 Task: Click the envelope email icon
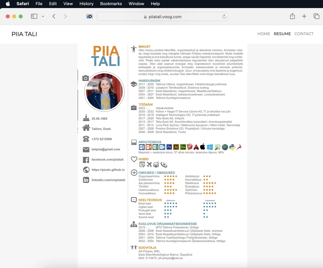coord(86,149)
